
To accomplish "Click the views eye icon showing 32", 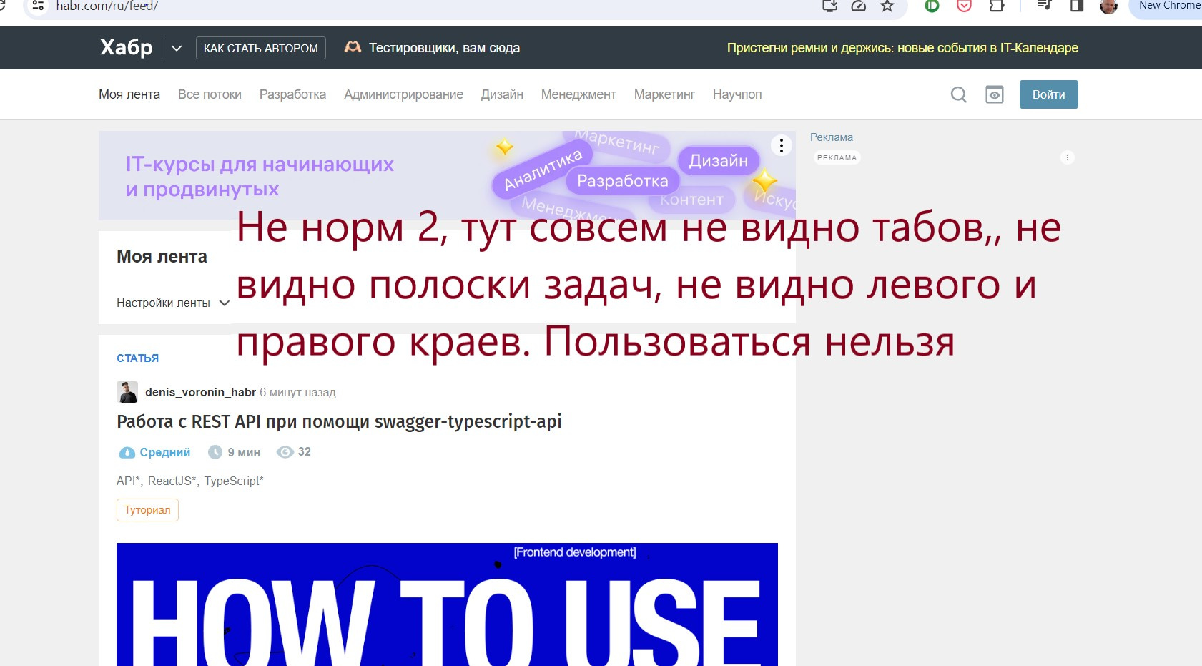I will tap(285, 452).
